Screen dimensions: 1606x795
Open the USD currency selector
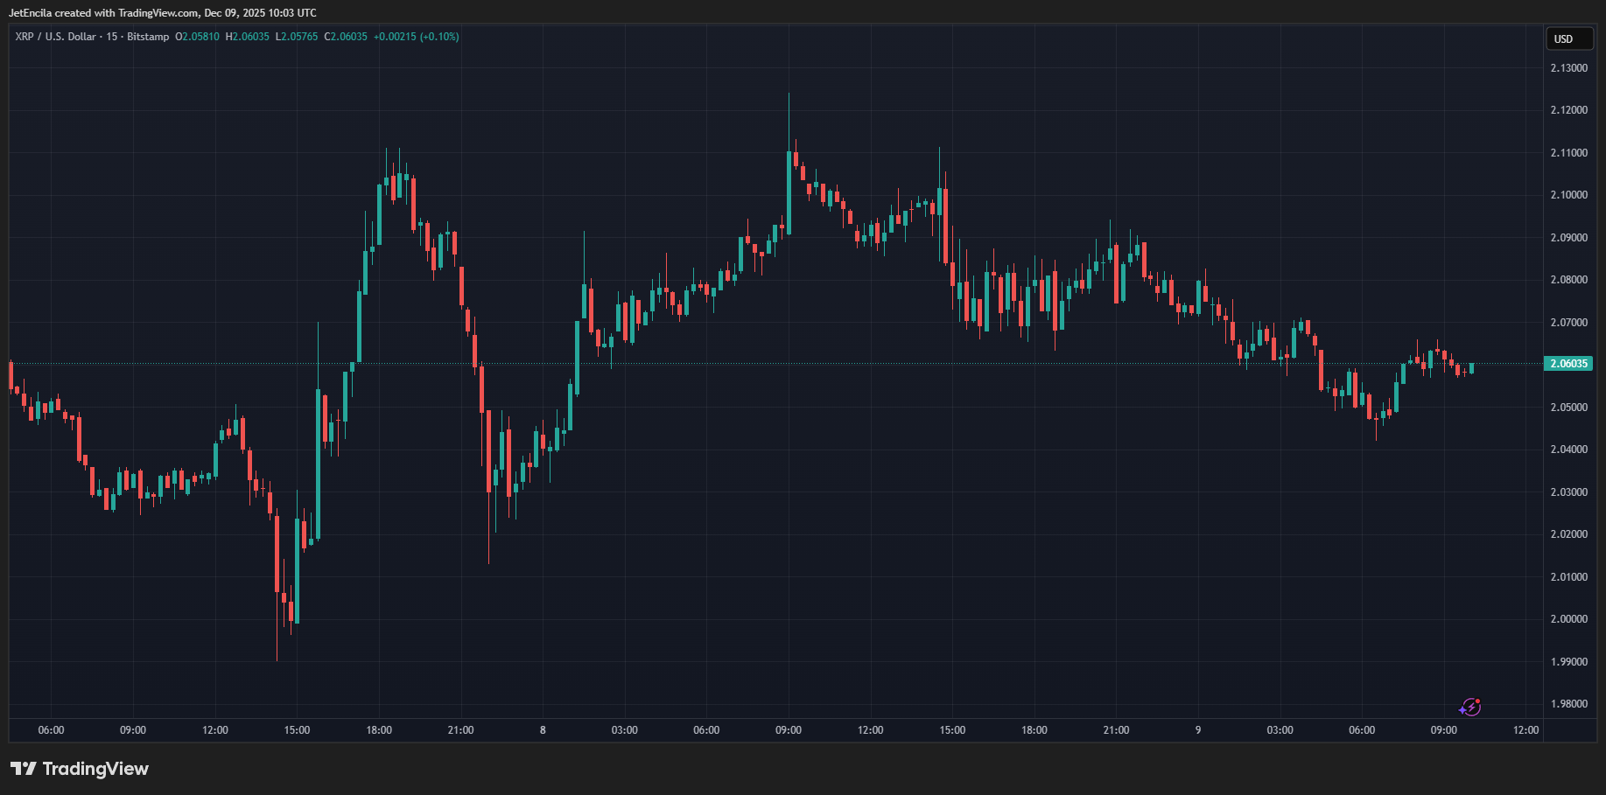point(1569,38)
